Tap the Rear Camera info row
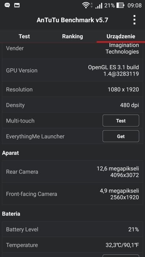The image size is (145, 257). [72, 172]
